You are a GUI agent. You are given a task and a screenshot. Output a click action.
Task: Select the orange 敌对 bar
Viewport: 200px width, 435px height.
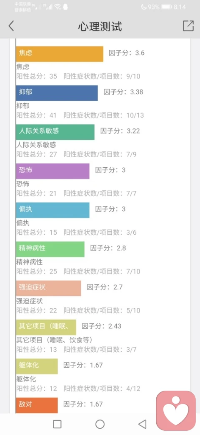tap(37, 405)
